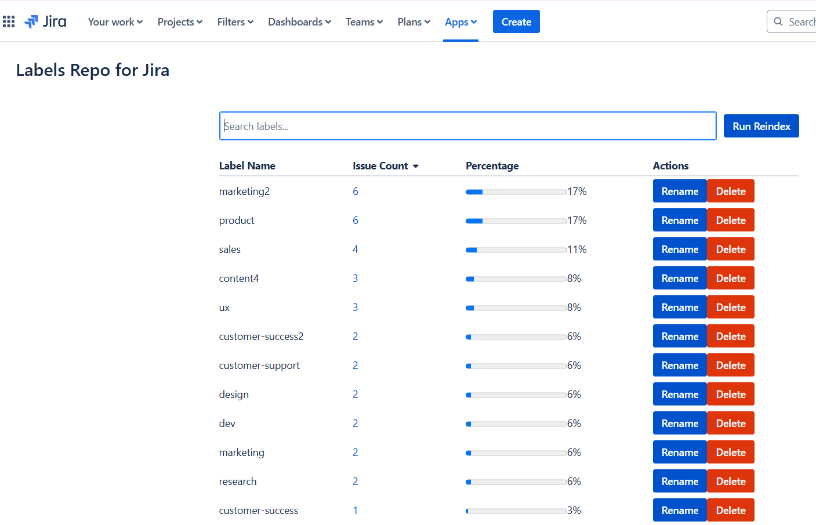Viewport: 816px width, 525px height.
Task: Open issue count 2 for research
Action: click(356, 481)
